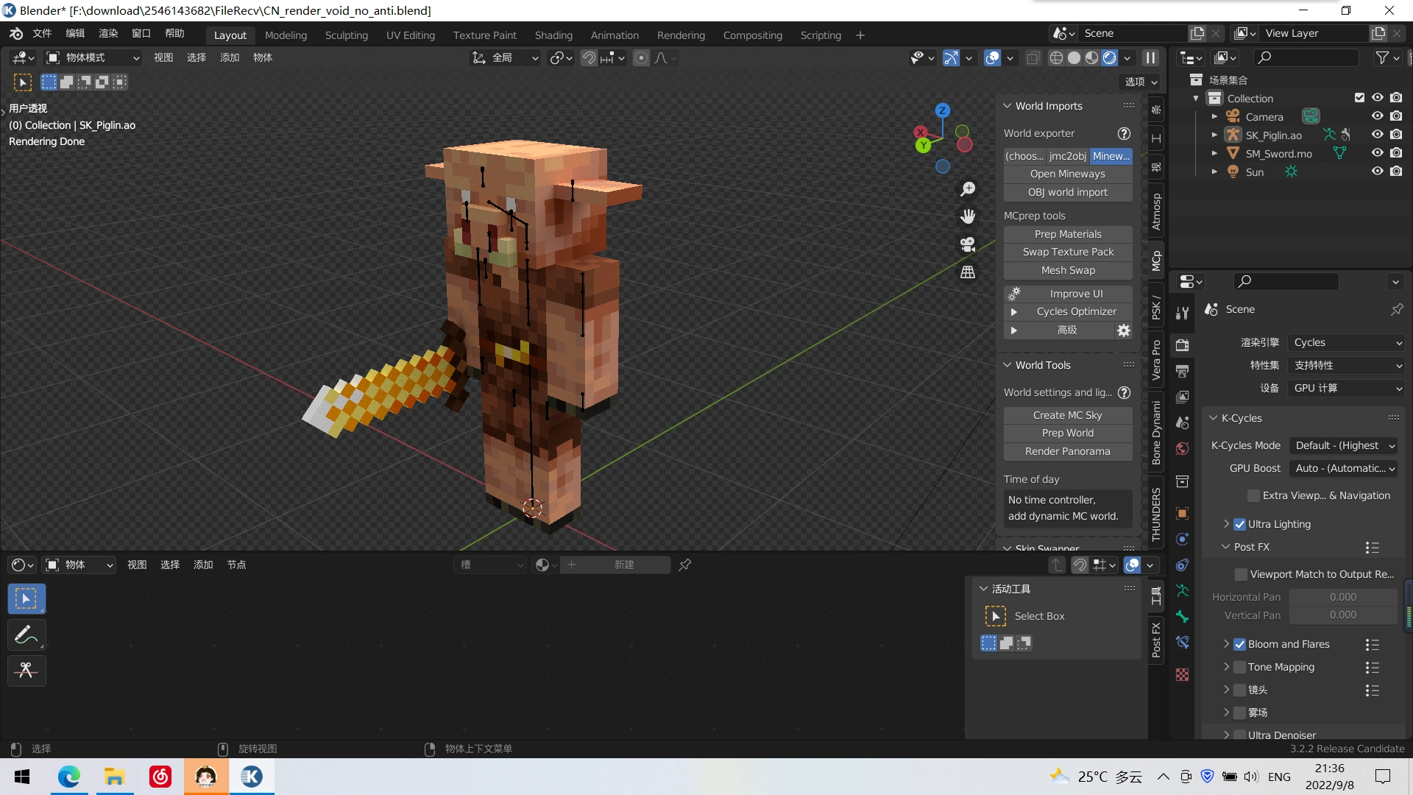Open the 渲染 menu in top bar
1413x795 pixels.
pos(108,33)
